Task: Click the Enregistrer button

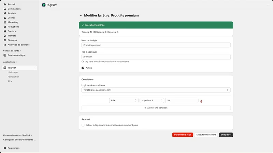Action: (x=226, y=135)
